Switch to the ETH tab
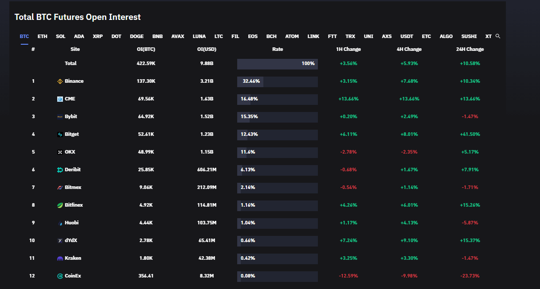The height and width of the screenshot is (289, 540). tap(42, 36)
